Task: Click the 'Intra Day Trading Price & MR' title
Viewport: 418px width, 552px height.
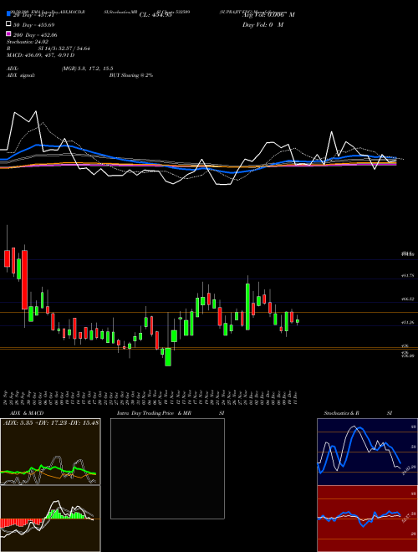Action: (154, 413)
